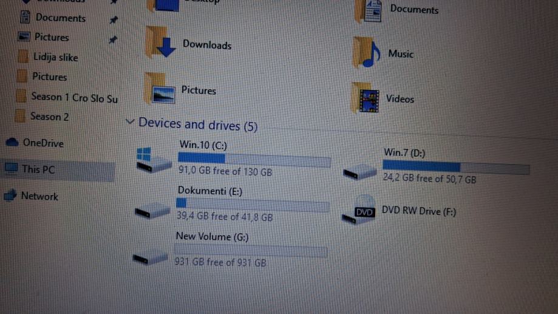Screen dimensions: 558x314
Task: Select Network in the navigation pane
Action: [39, 196]
